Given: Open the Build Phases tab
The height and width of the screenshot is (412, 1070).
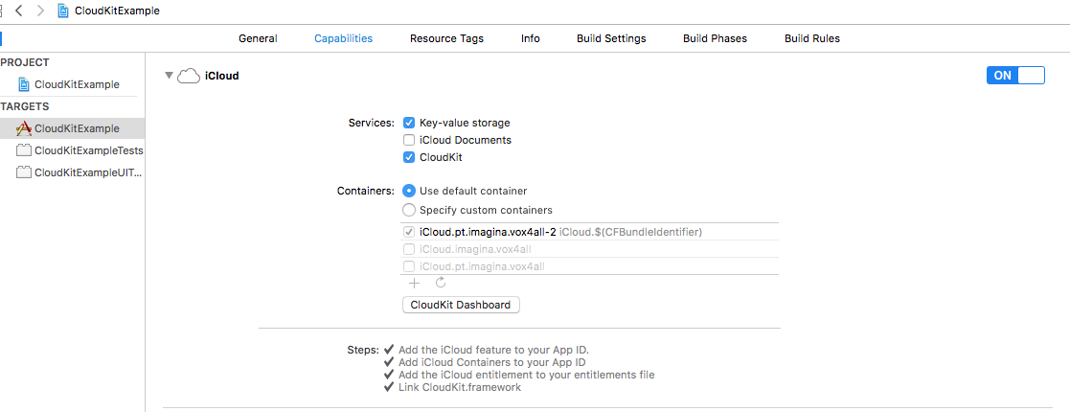Looking at the screenshot, I should point(715,38).
